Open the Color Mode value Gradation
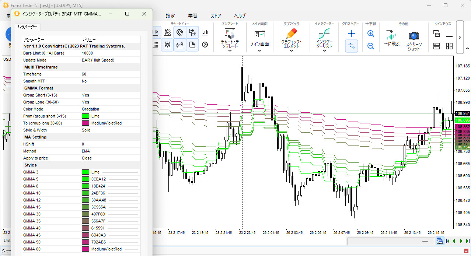This screenshot has height=256, width=471. (110, 109)
